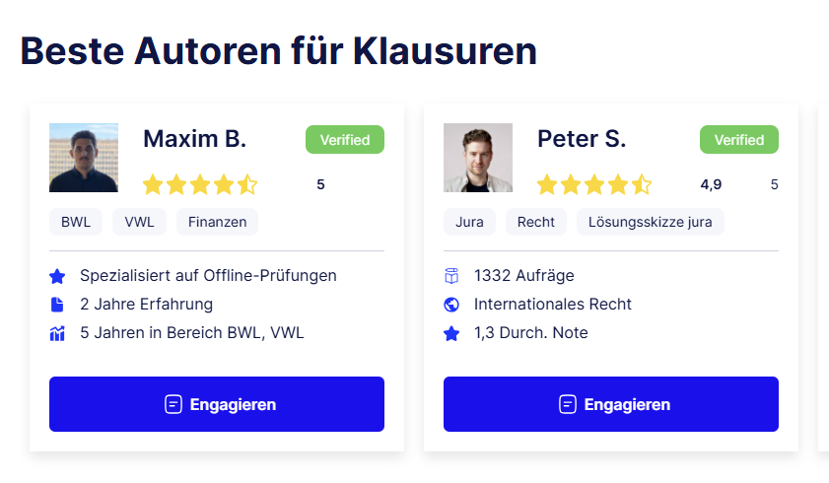The height and width of the screenshot is (483, 829).
Task: Click the name Peter S.
Action: point(582,139)
